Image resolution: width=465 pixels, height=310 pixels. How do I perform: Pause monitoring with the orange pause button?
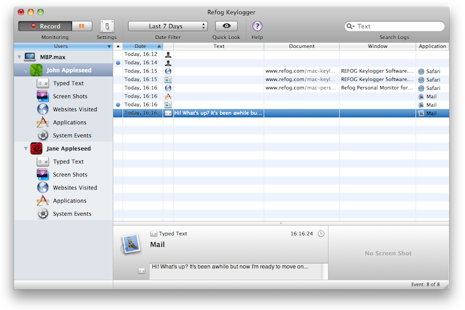(81, 26)
